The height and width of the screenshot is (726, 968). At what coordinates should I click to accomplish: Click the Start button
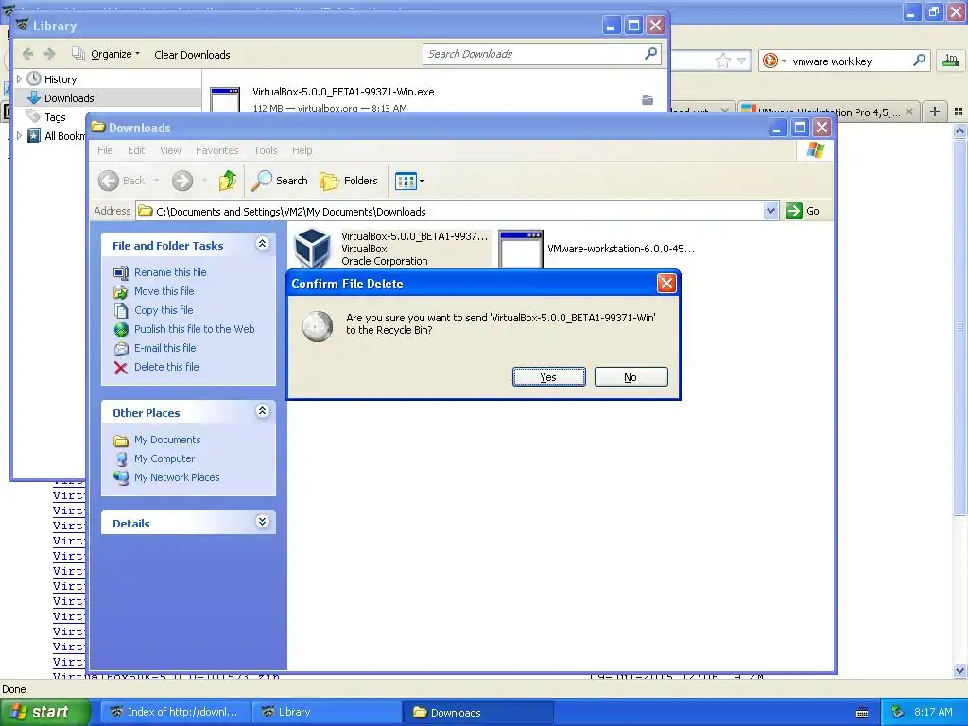[44, 712]
